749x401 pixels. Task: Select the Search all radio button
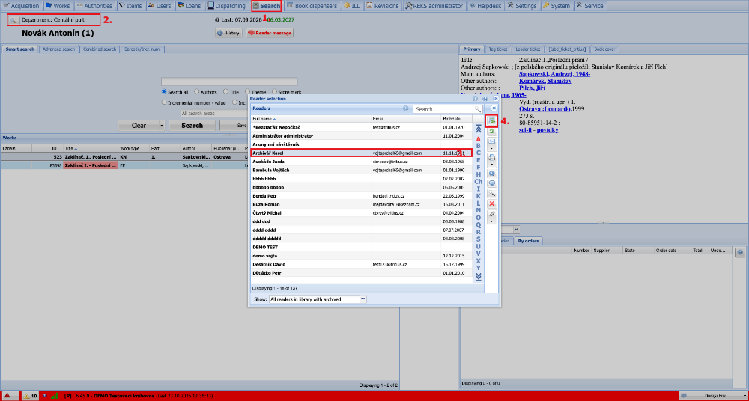(164, 92)
